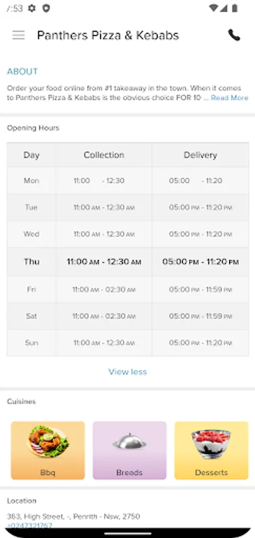Tap the battery icon in status bar
This screenshot has height=538, width=255.
coord(235,8)
